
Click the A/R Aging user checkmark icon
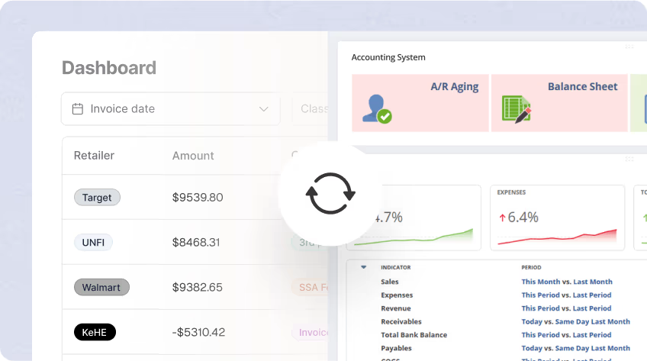click(x=377, y=109)
